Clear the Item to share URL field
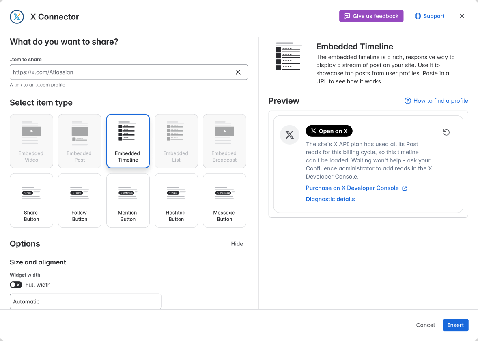This screenshot has height=341, width=478. (238, 72)
